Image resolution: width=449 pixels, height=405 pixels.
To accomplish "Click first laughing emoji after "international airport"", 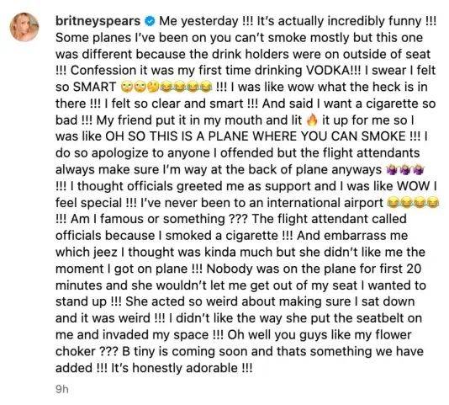I will 393,203.
